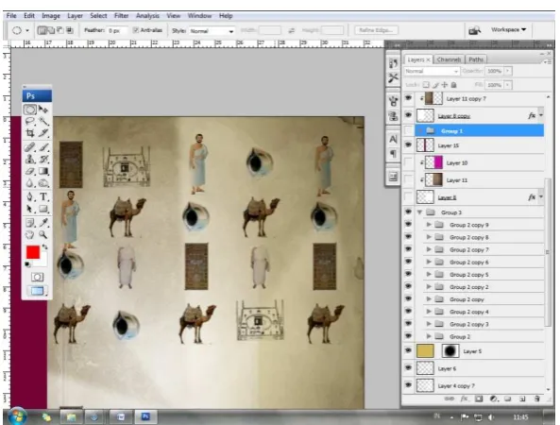Select the Type tool
This screenshot has height=425, width=560.
[43, 196]
